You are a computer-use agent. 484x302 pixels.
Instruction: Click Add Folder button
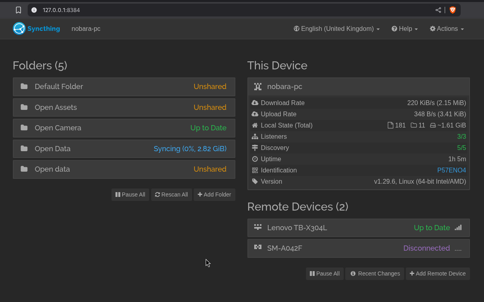pyautogui.click(x=215, y=195)
